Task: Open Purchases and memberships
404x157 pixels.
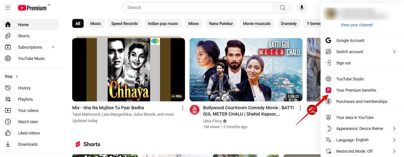Action: tap(362, 102)
